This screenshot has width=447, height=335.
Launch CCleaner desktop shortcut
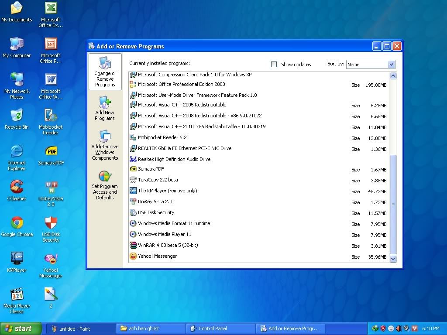tap(17, 191)
